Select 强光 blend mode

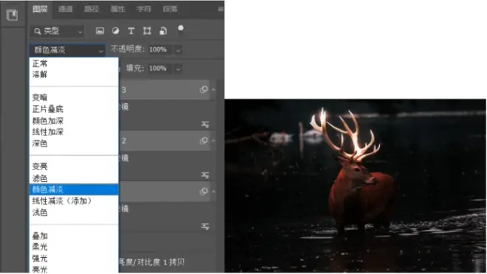coord(74,259)
